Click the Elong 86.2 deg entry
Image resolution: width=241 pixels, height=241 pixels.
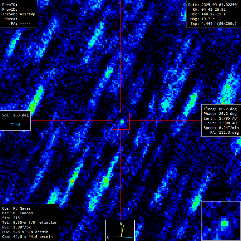point(221,109)
